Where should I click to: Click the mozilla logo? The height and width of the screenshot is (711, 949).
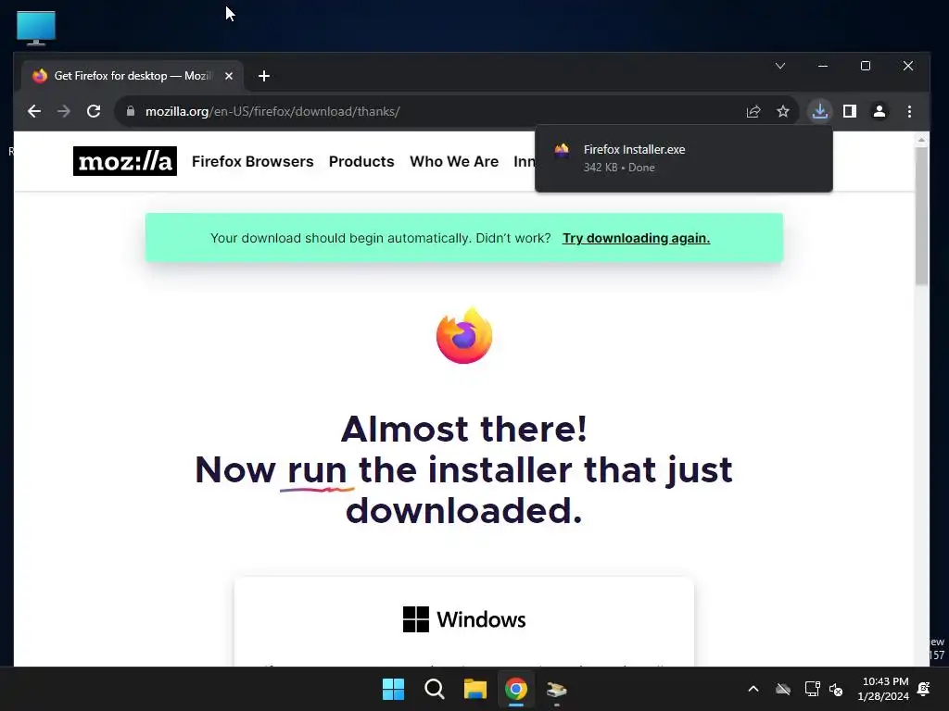(x=125, y=161)
